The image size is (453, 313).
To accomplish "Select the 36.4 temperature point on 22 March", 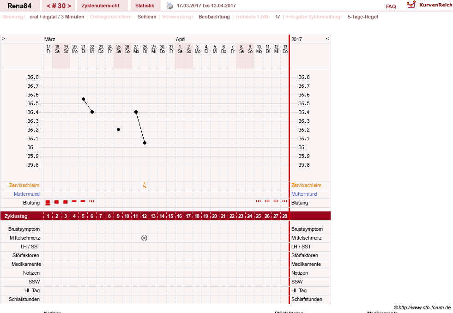I will coord(92,112).
